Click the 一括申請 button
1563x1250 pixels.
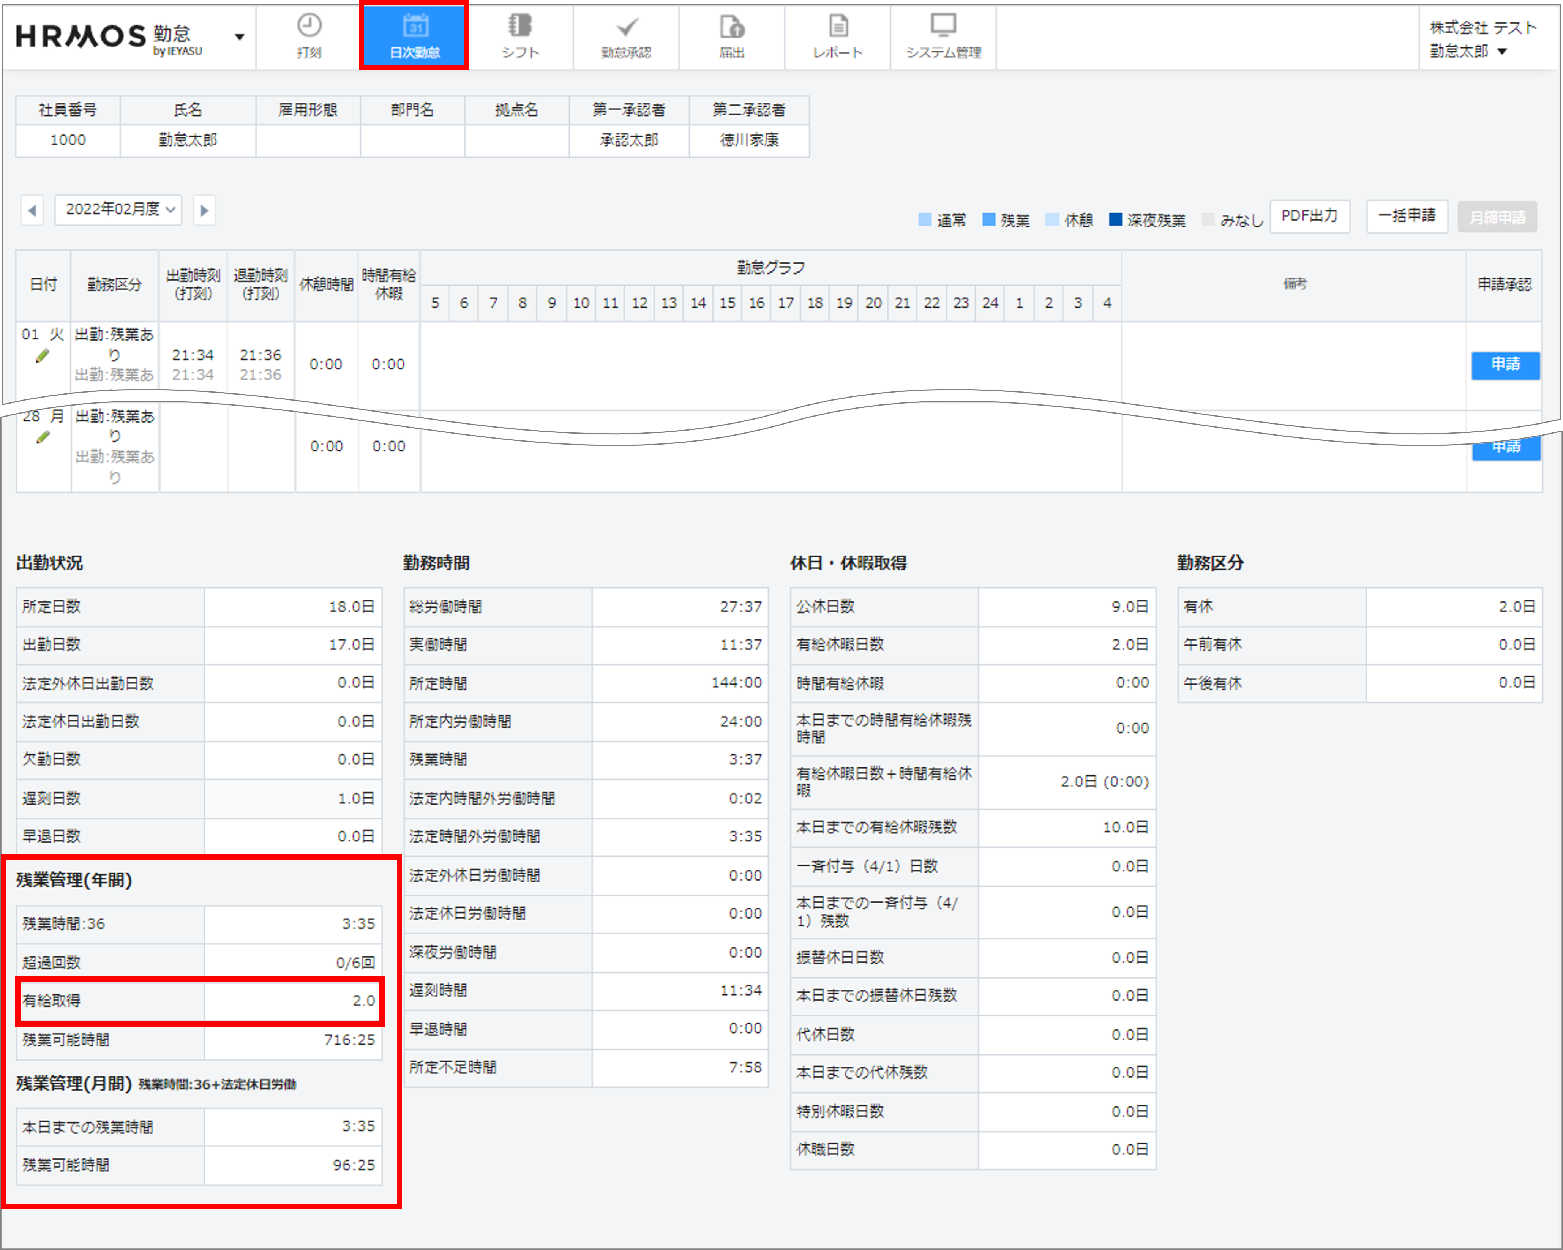pyautogui.click(x=1407, y=216)
